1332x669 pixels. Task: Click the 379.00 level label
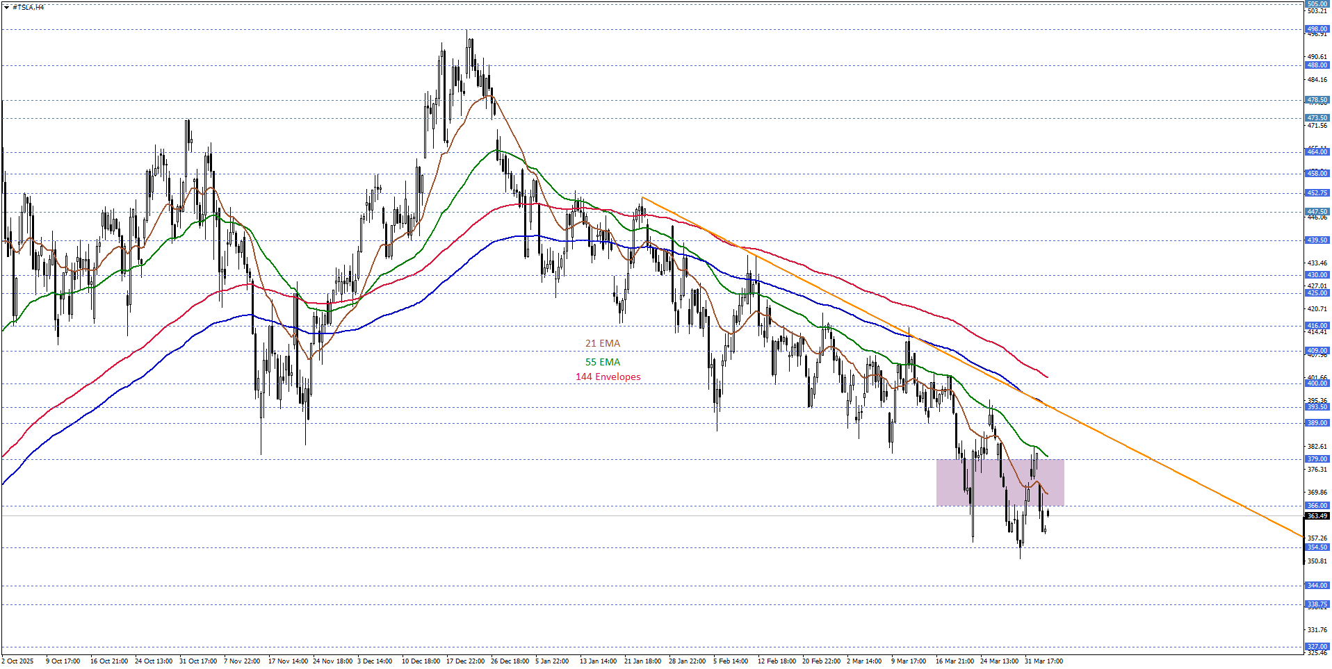1317,459
